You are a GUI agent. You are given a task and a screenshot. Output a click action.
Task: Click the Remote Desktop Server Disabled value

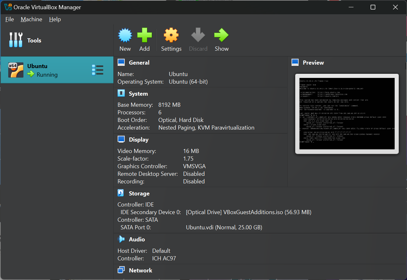194,174
